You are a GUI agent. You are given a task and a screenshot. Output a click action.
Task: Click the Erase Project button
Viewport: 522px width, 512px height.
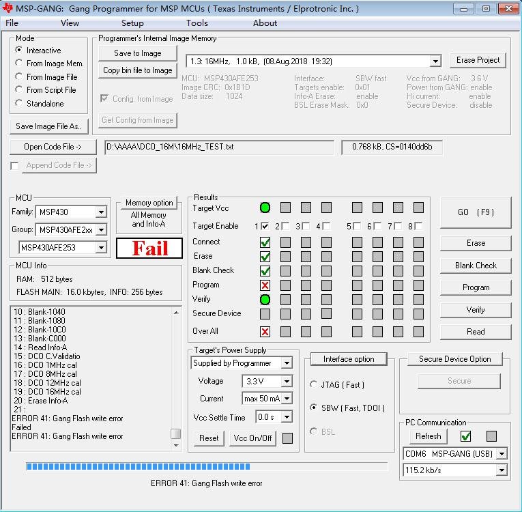478,60
